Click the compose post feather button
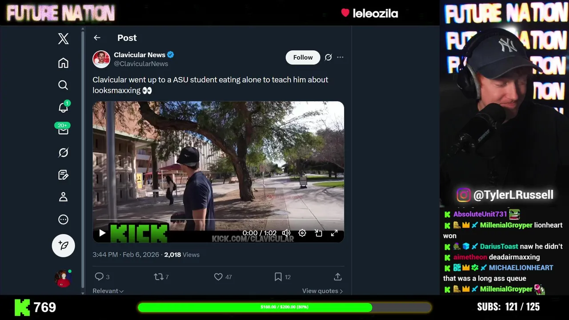This screenshot has height=320, width=569. pyautogui.click(x=63, y=245)
